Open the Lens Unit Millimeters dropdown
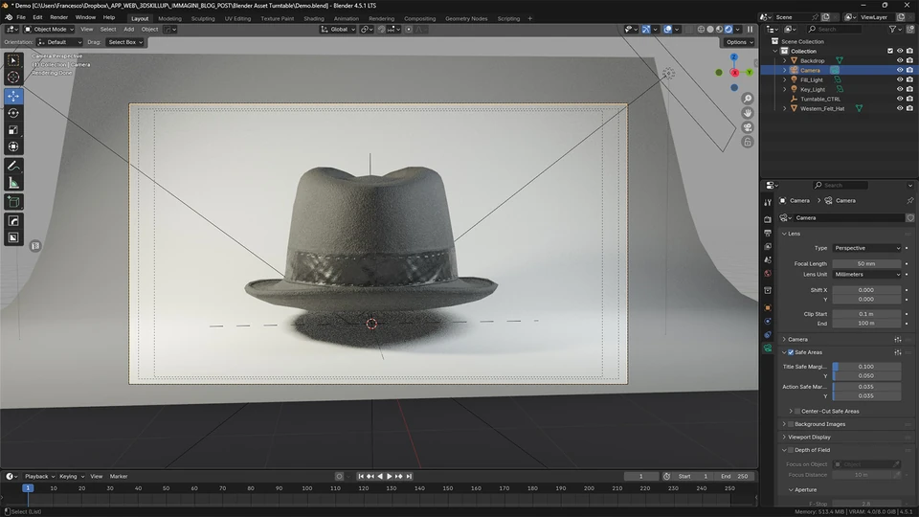 [867, 275]
